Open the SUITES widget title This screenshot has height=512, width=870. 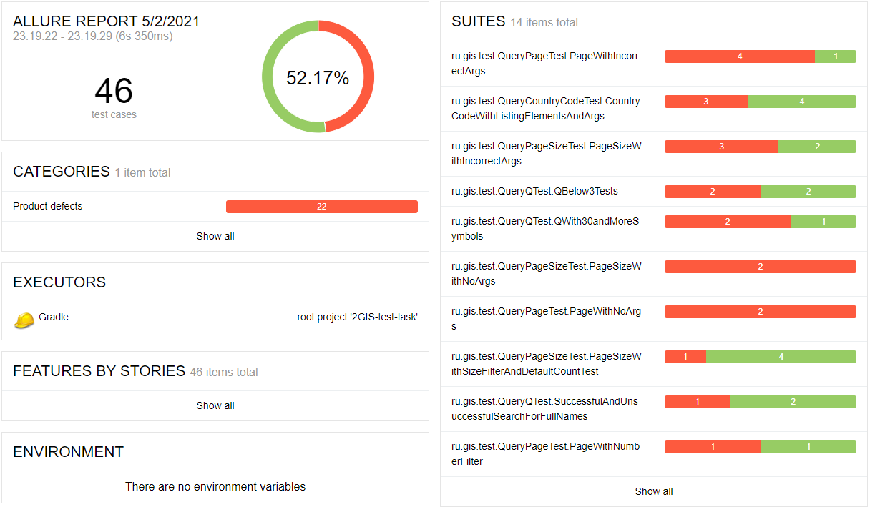pos(479,21)
